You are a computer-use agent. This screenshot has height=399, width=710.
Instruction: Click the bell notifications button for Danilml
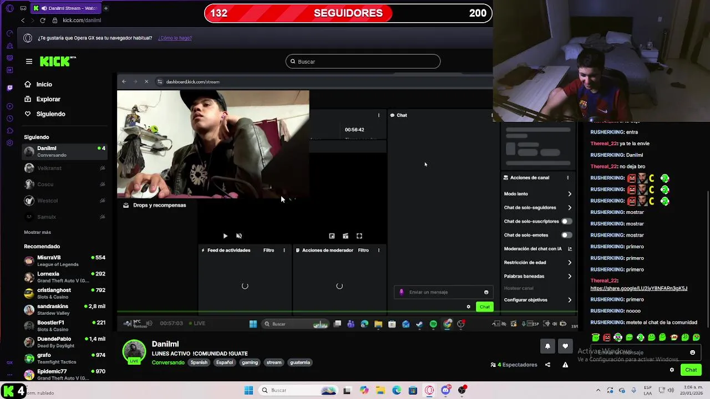click(547, 346)
